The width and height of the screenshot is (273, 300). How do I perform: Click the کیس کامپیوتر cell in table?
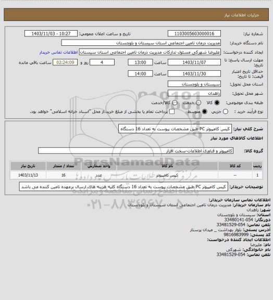tap(167, 175)
